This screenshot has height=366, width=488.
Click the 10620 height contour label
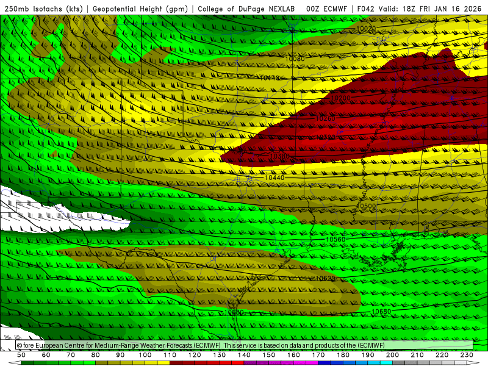pyautogui.click(x=326, y=278)
